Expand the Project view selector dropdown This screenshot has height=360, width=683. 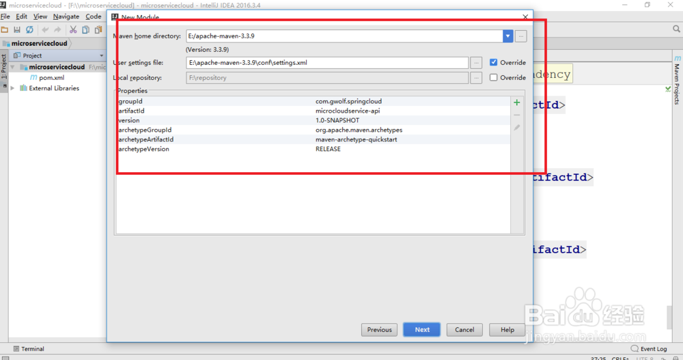coord(102,56)
